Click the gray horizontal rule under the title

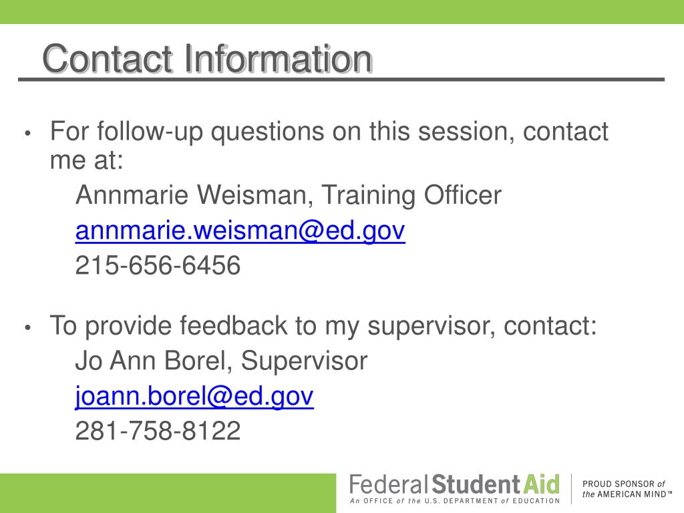341,79
